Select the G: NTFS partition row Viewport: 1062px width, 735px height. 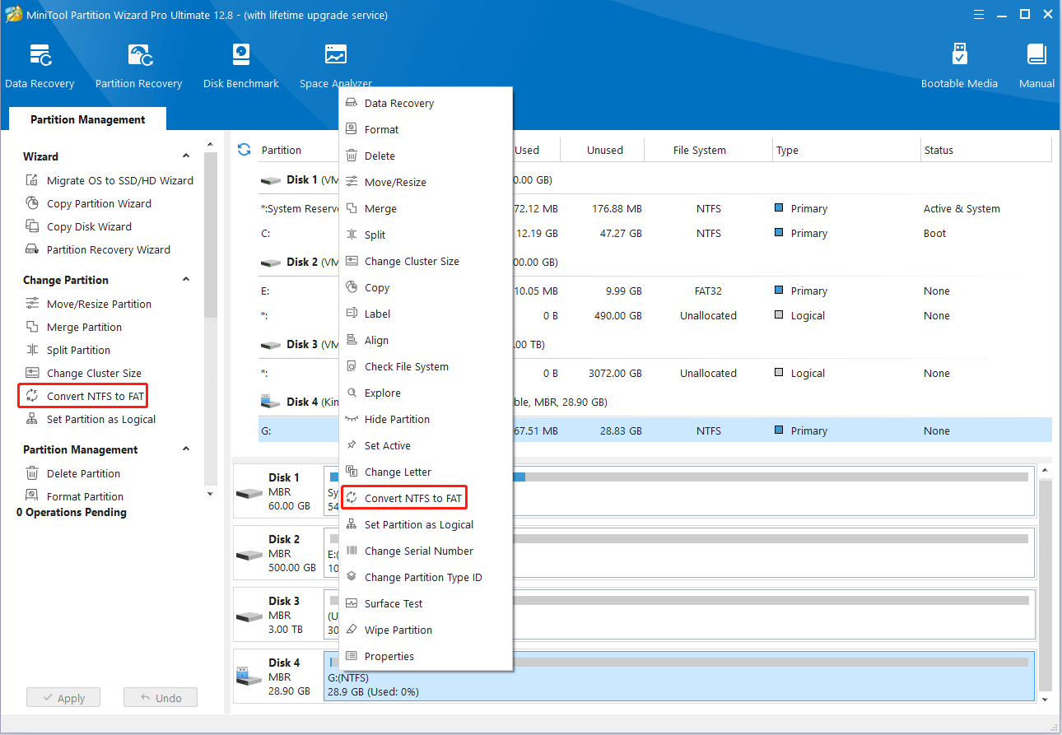[x=655, y=430]
